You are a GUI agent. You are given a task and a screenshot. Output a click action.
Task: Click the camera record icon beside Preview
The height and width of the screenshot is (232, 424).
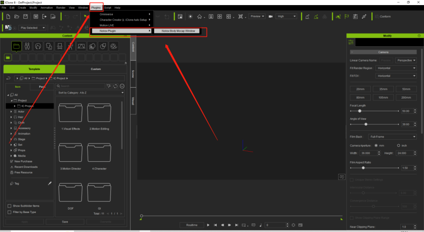[x=271, y=17]
